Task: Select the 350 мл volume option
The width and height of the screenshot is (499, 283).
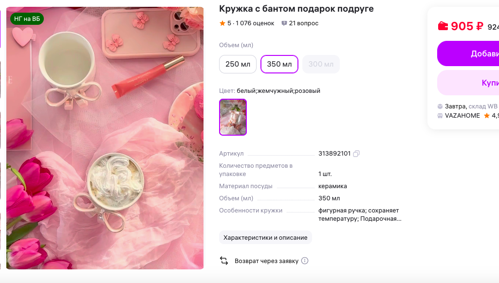Action: (x=279, y=64)
